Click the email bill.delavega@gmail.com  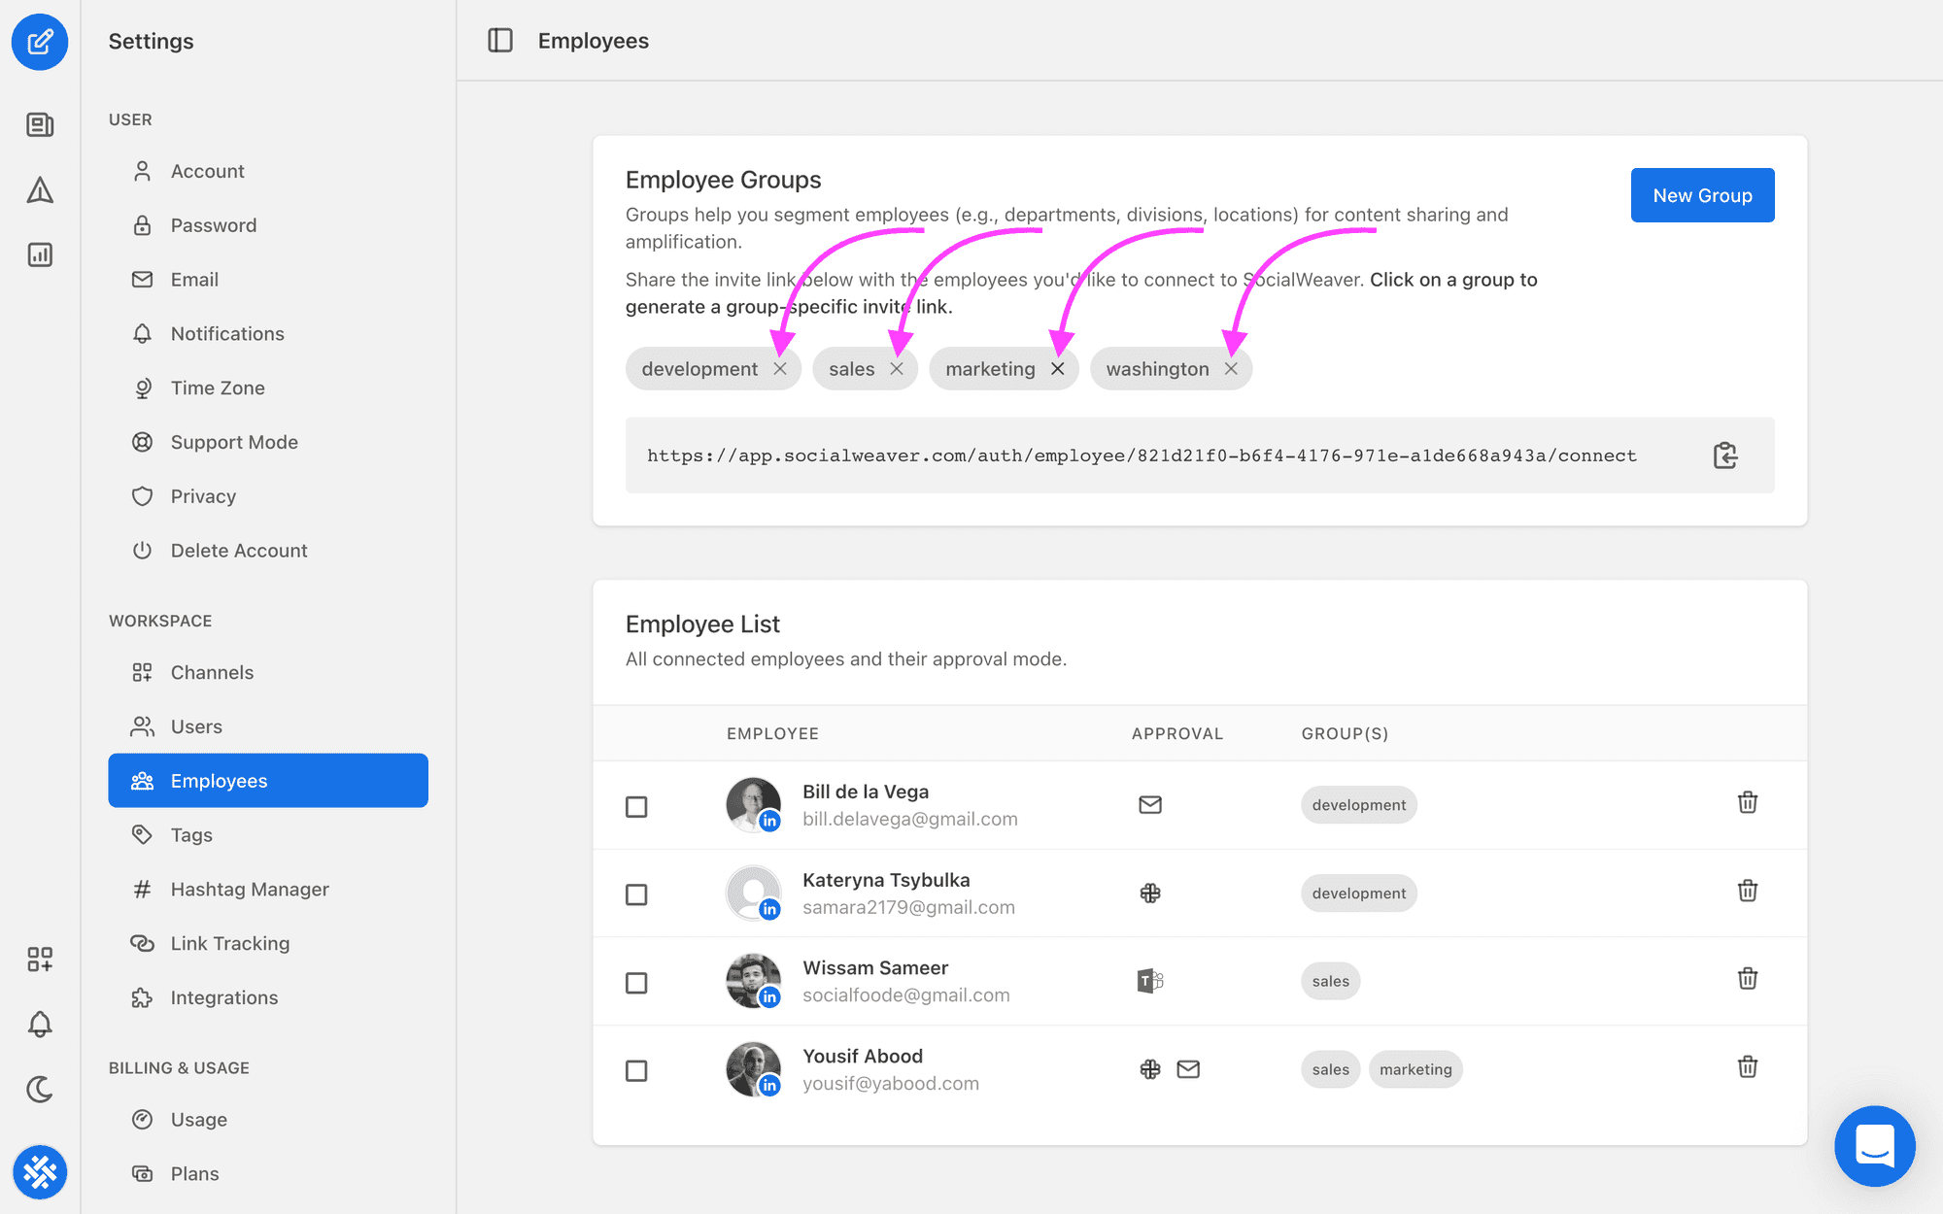tap(910, 819)
